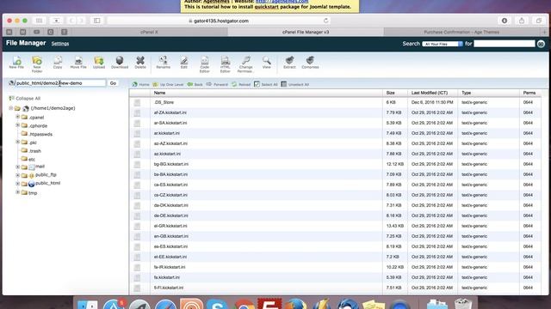Image resolution: width=551 pixels, height=309 pixels.
Task: Expand the mail folder node
Action: click(x=17, y=167)
